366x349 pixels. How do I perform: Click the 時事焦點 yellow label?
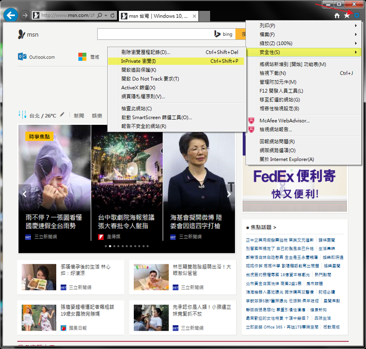click(x=39, y=137)
